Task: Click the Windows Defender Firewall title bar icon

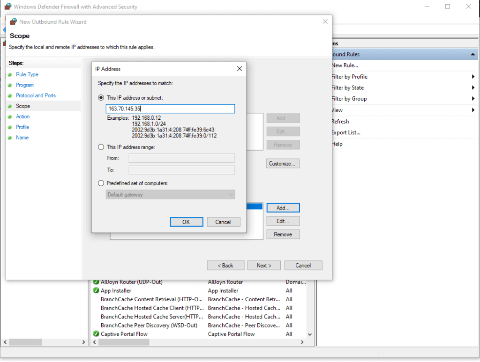Action: click(x=8, y=7)
